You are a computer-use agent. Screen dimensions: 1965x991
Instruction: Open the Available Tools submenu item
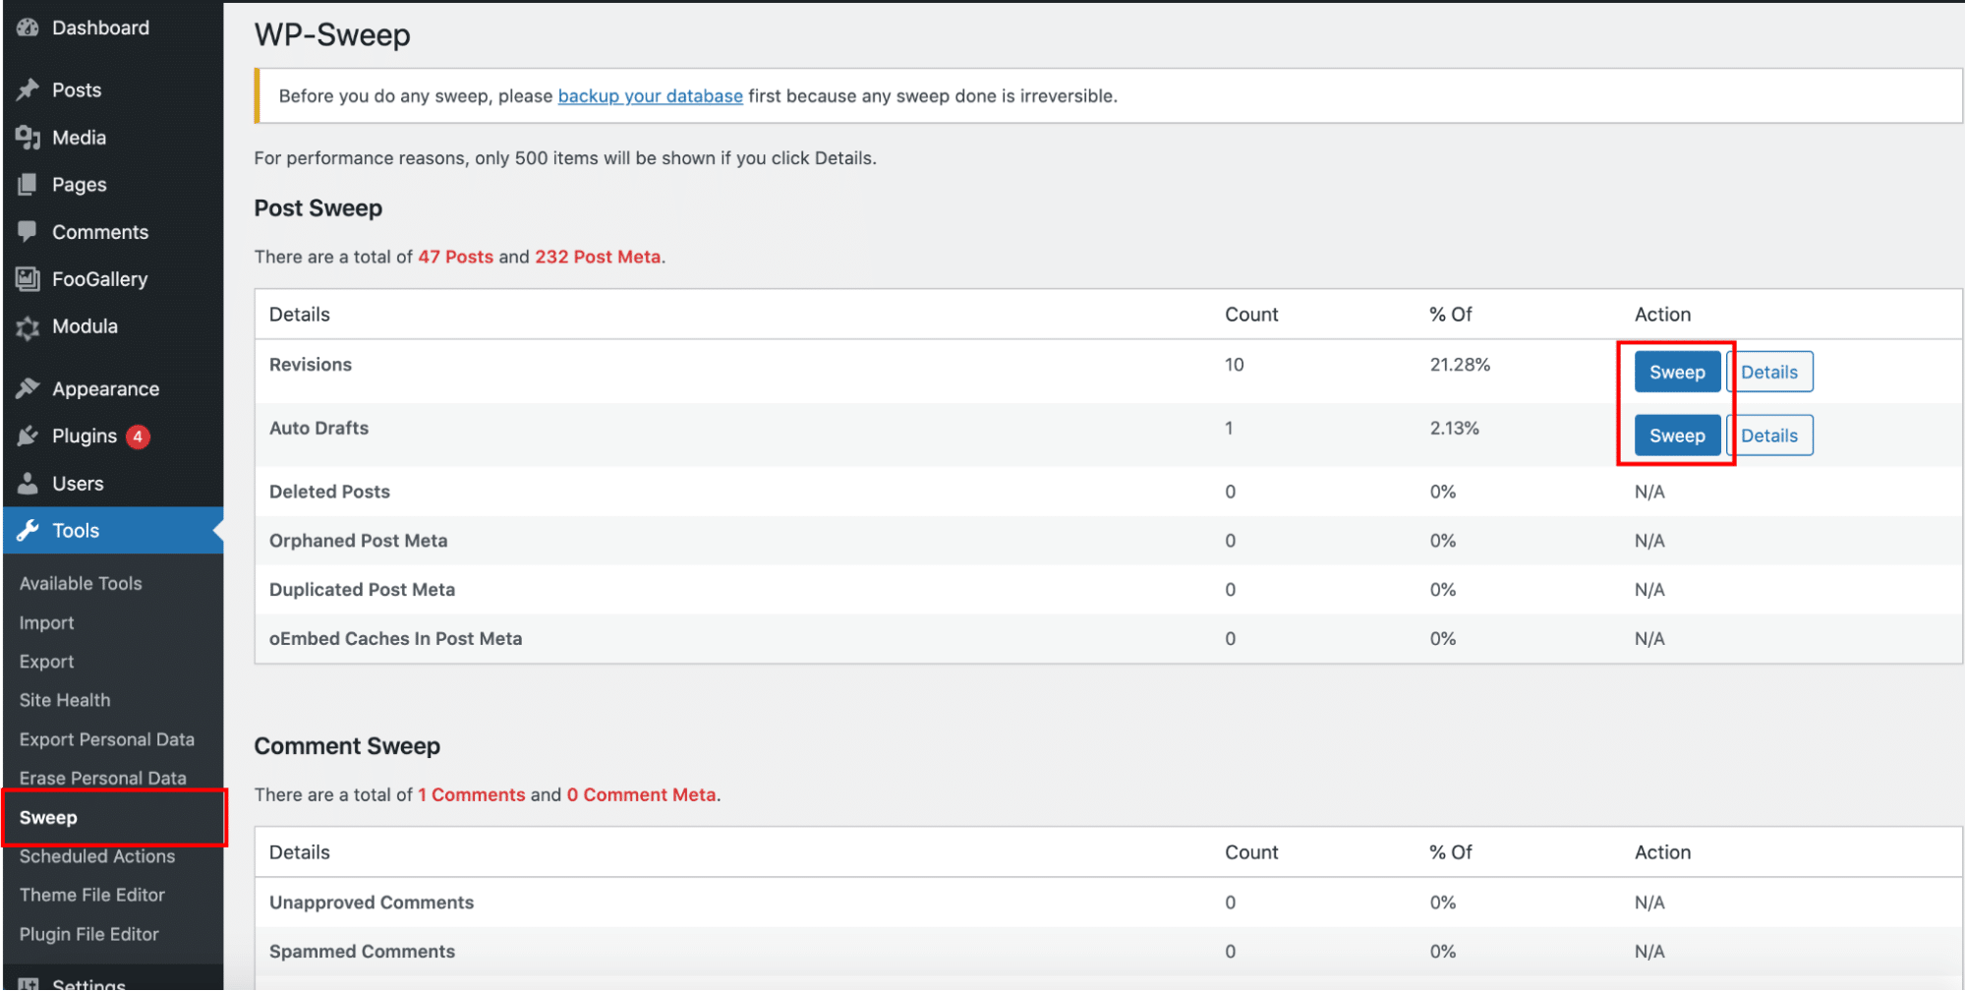(81, 583)
